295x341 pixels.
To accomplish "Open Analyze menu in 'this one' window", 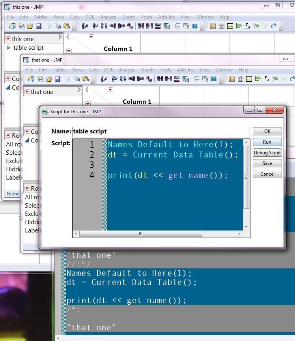I will (x=108, y=17).
